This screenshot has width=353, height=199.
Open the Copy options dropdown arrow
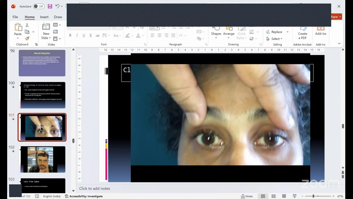33,32
